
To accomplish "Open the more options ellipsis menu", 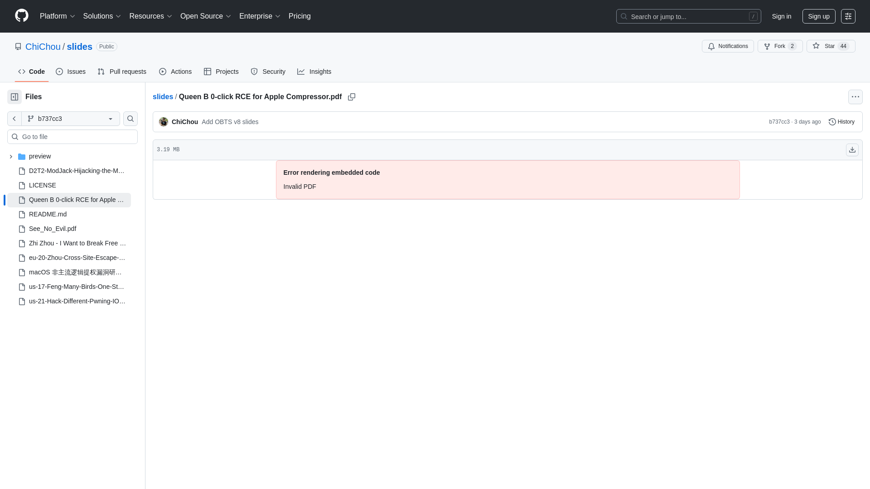I will [855, 97].
